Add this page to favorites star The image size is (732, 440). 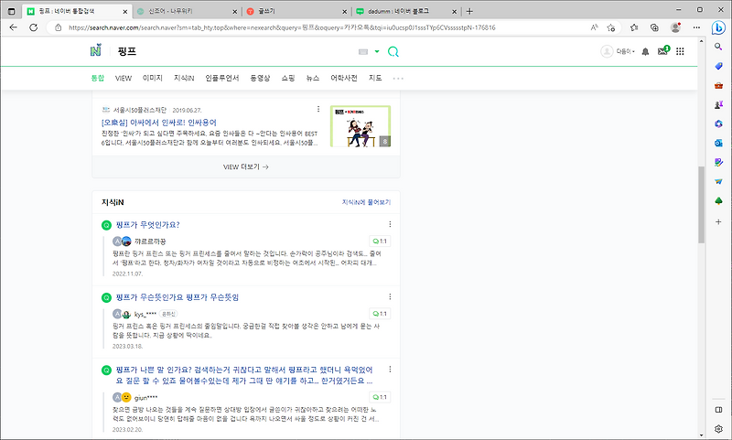(610, 27)
